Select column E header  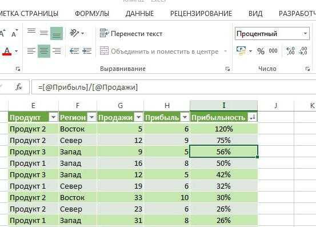[33, 105]
